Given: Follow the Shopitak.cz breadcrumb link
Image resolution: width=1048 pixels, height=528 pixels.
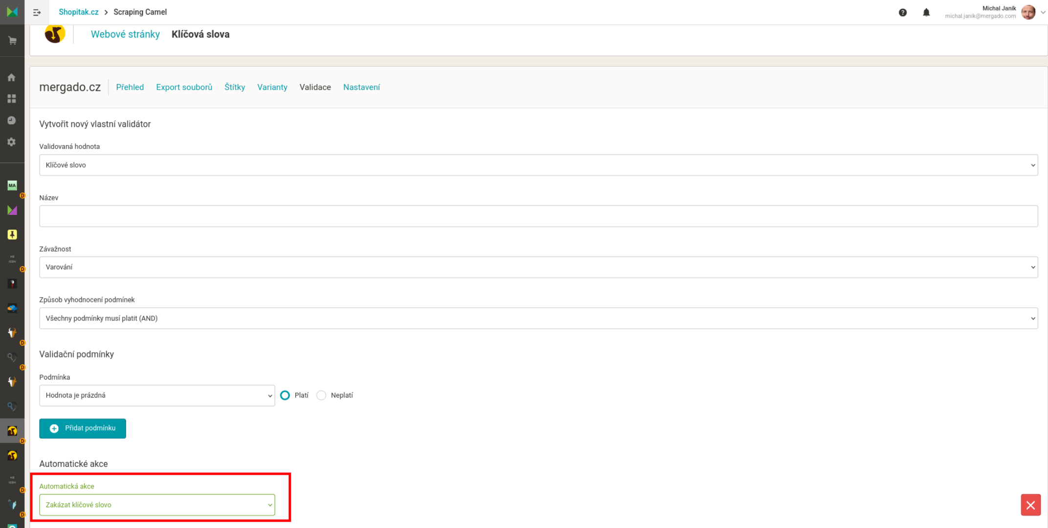Looking at the screenshot, I should pyautogui.click(x=78, y=12).
